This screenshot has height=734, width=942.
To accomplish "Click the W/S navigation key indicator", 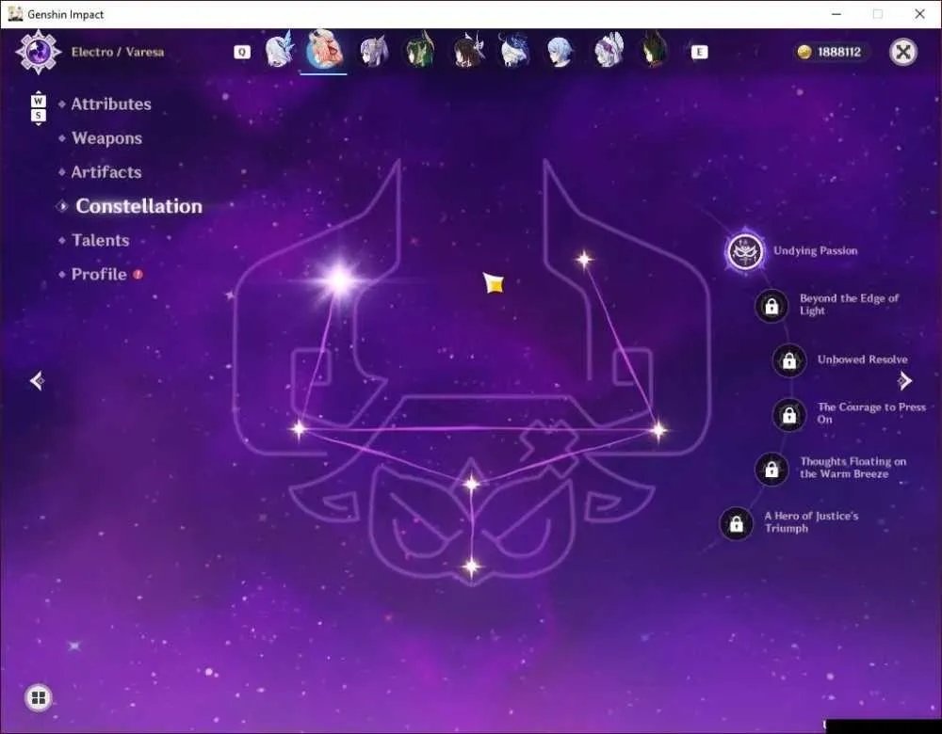I will (39, 108).
